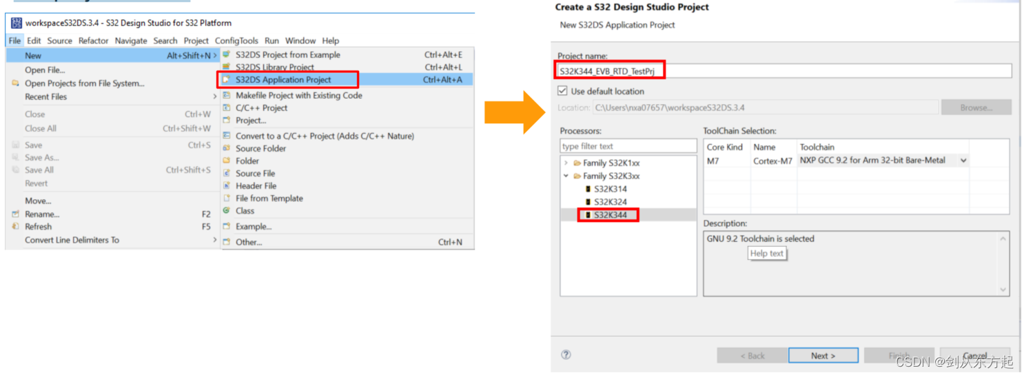Click the Project... entry icon
The width and height of the screenshot is (1024, 375).
(226, 120)
